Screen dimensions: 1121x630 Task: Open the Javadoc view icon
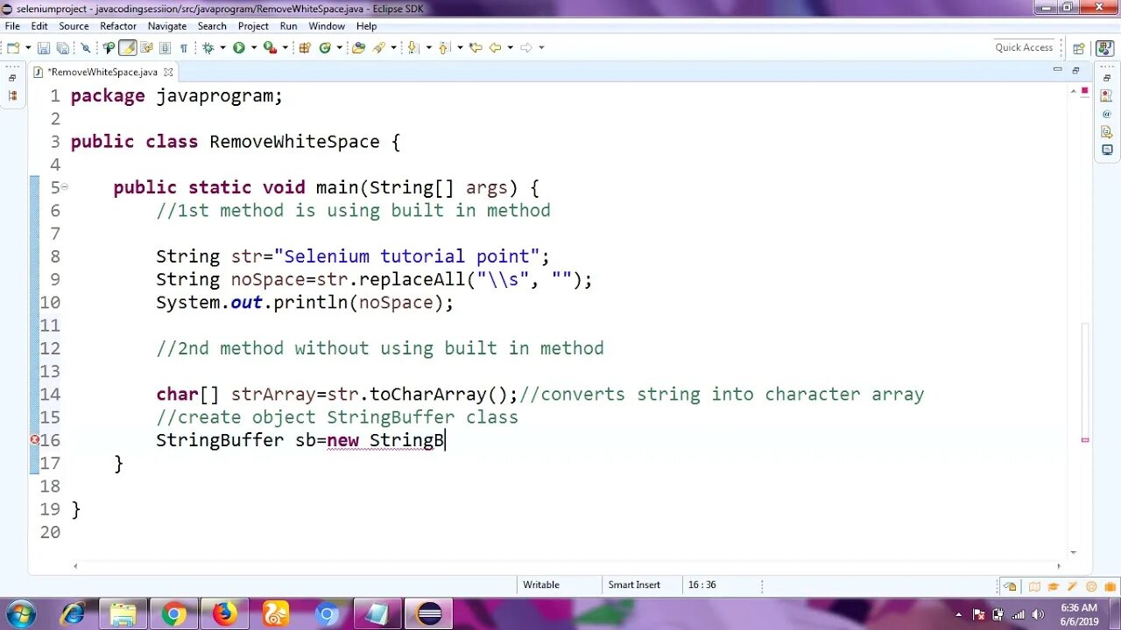click(x=1107, y=114)
